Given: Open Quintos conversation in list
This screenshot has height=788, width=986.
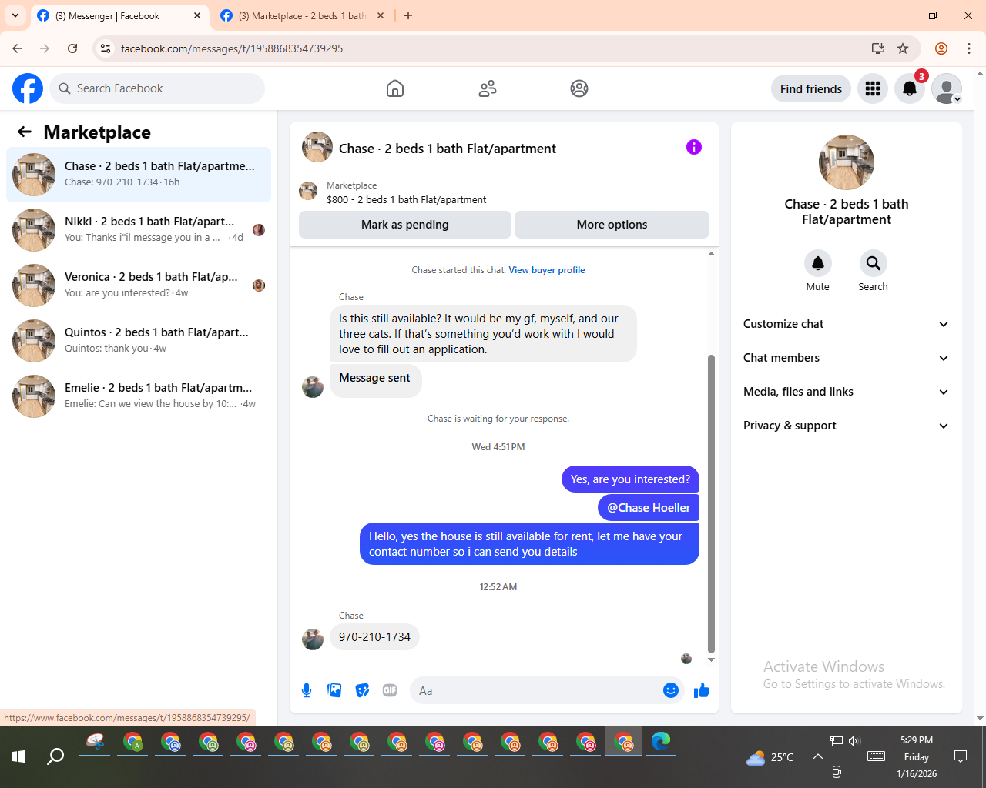Looking at the screenshot, I should pos(139,341).
